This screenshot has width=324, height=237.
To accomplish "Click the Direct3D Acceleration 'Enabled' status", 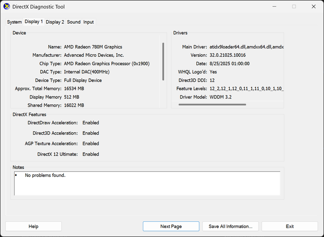I will coord(91,133).
